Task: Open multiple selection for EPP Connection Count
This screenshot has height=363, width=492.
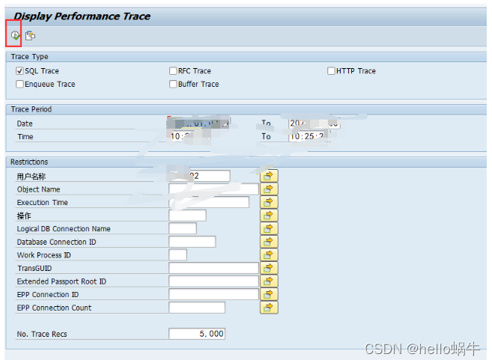Action: tap(269, 308)
